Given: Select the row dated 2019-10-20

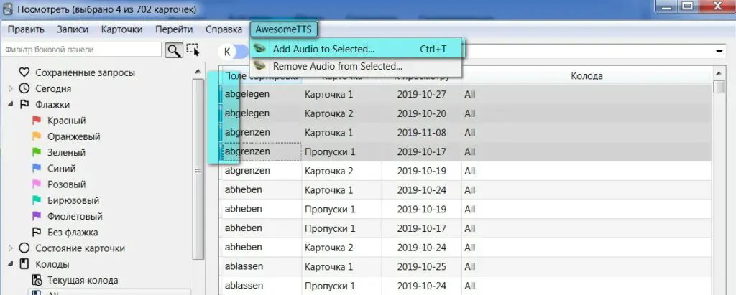Looking at the screenshot, I should pos(465,113).
